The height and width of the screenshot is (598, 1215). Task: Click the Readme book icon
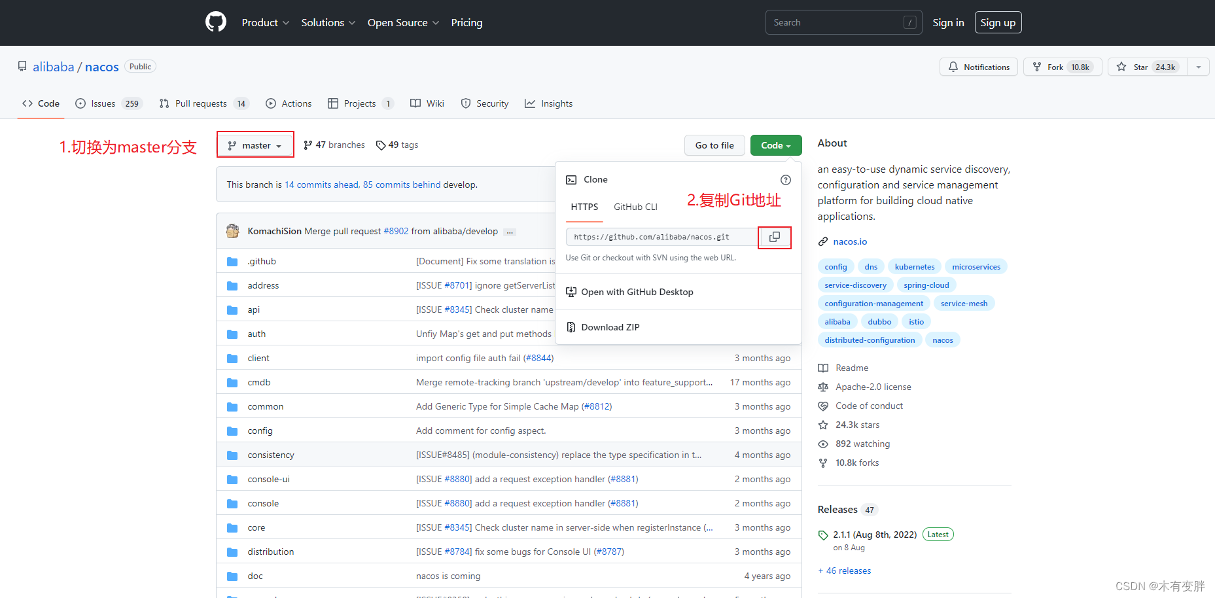click(x=823, y=368)
